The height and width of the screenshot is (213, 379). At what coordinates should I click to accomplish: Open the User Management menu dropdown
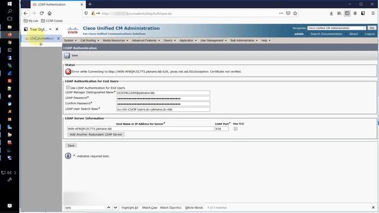213,40
